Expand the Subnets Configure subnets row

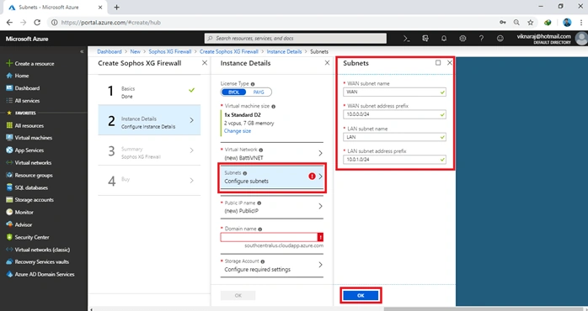[x=272, y=177]
